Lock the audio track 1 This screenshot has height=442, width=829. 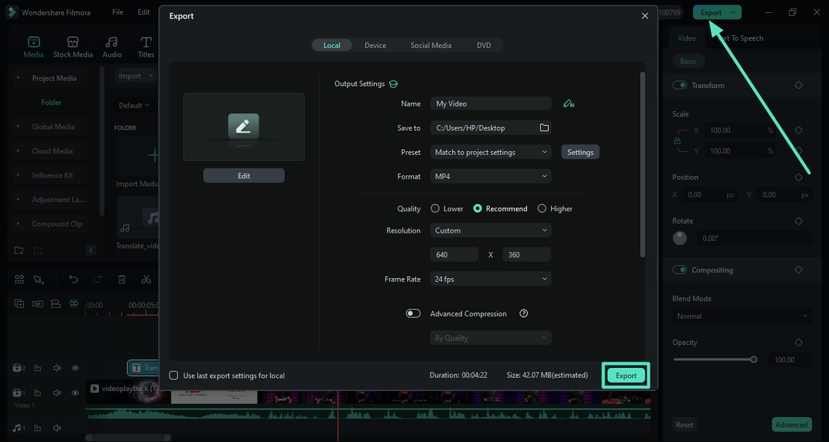(x=38, y=428)
